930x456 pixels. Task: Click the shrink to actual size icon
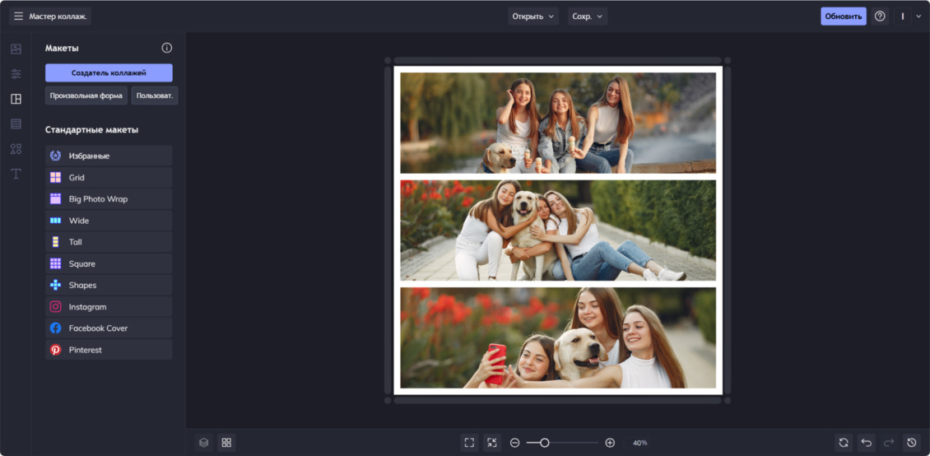click(x=491, y=442)
